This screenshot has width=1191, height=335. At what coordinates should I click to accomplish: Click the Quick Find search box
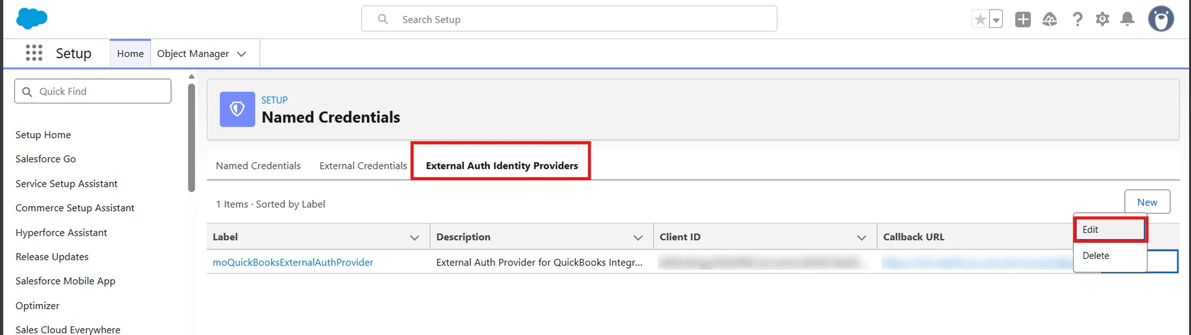(93, 91)
